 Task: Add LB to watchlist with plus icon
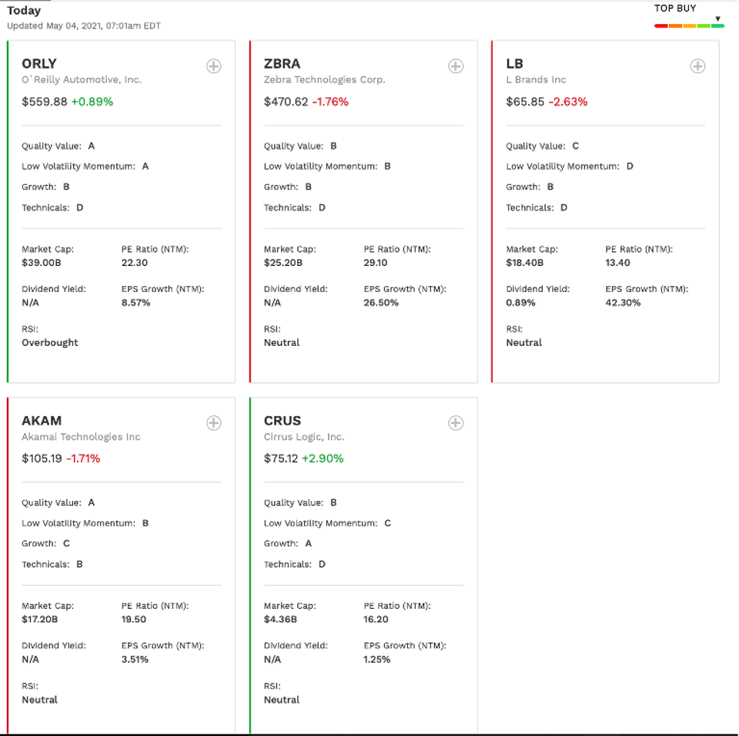point(697,66)
